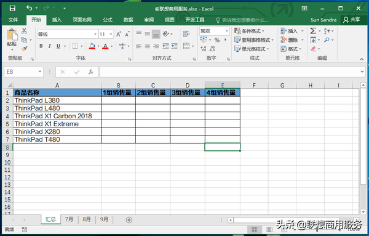
Task: Toggle bottom vertical alignment
Action: [156, 35]
